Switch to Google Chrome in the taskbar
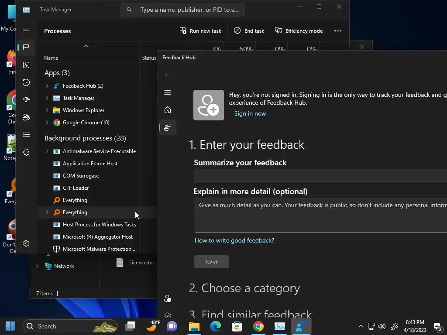Image resolution: width=447 pixels, height=335 pixels. [x=258, y=326]
